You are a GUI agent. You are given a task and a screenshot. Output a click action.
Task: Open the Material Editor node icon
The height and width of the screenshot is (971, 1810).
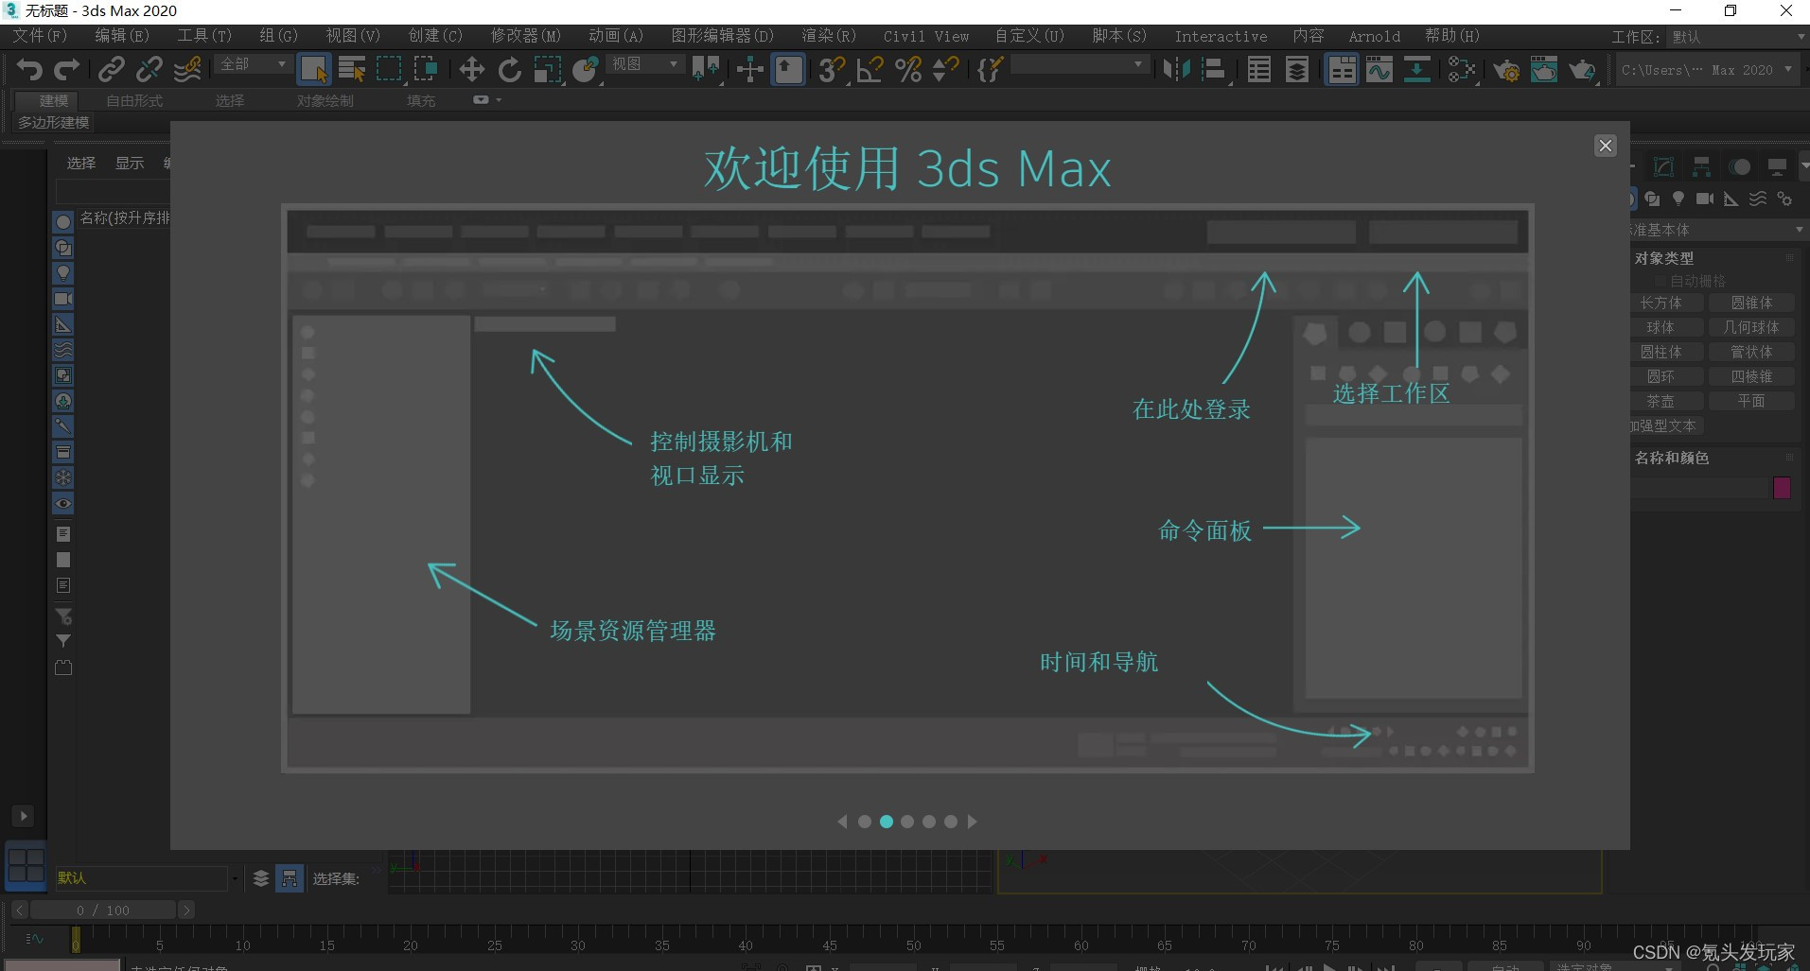[1462, 69]
